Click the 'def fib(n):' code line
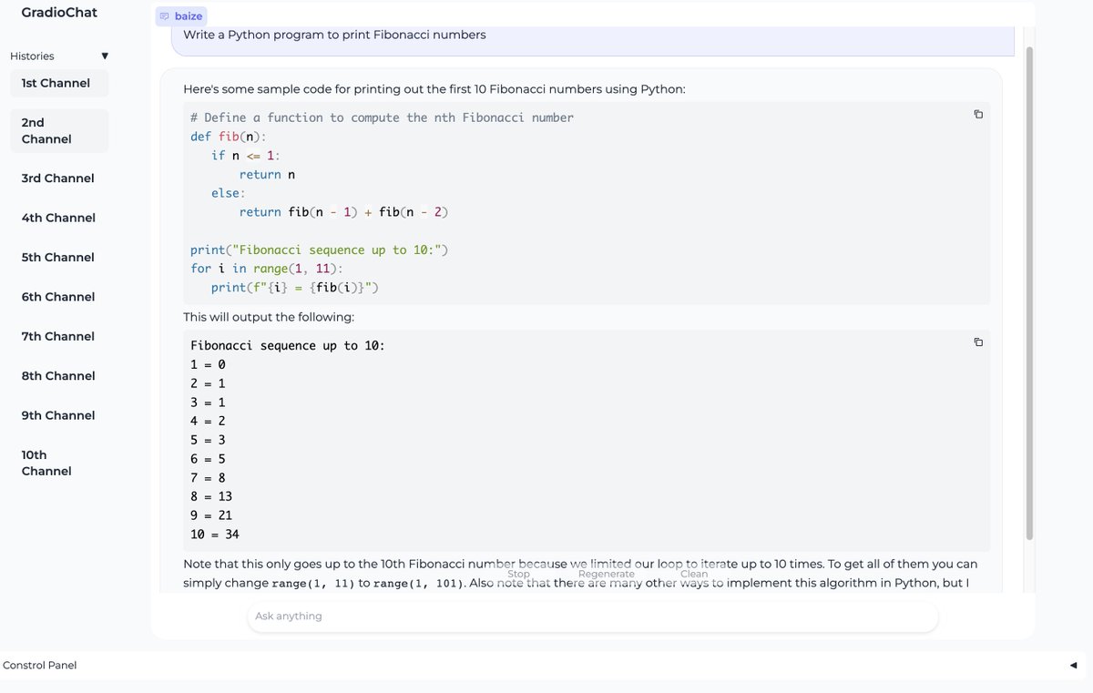 point(229,137)
